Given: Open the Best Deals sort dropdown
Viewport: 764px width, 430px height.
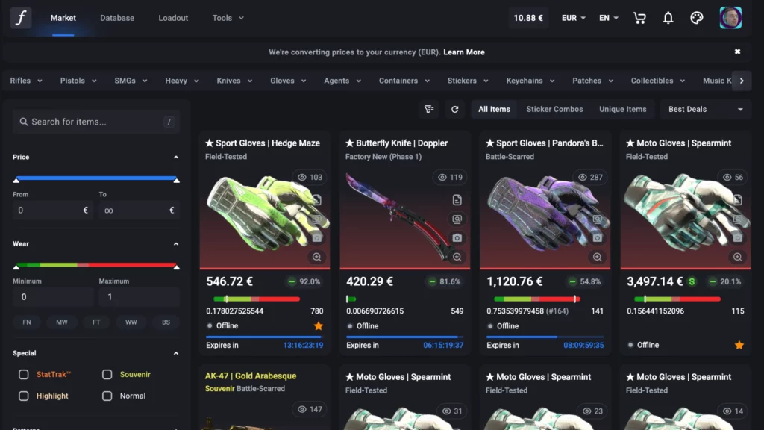Looking at the screenshot, I should (705, 109).
